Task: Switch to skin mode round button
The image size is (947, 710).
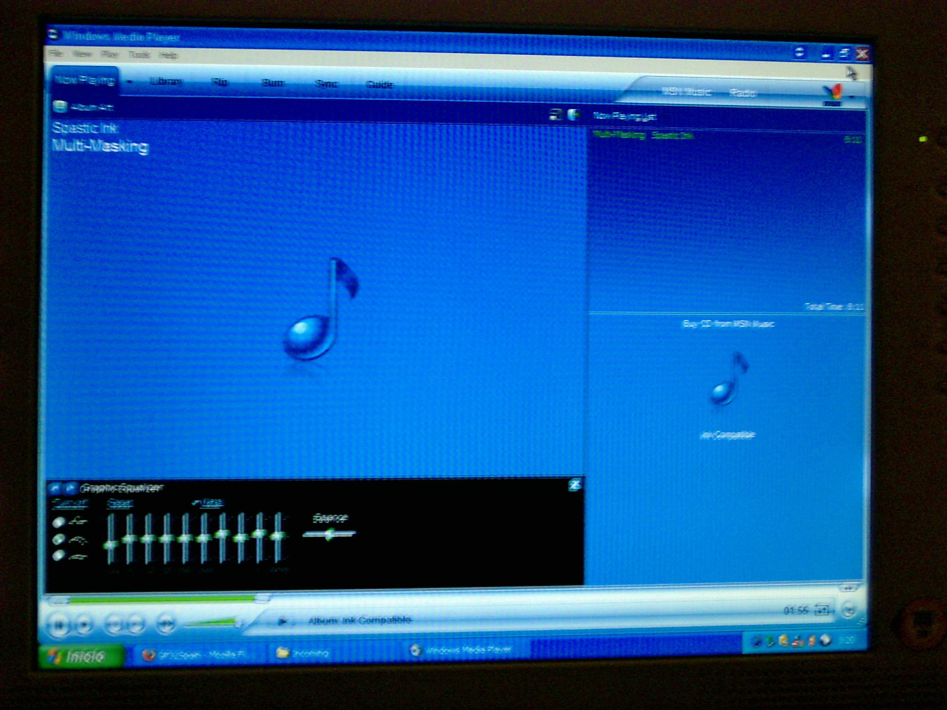Action: pos(848,610)
